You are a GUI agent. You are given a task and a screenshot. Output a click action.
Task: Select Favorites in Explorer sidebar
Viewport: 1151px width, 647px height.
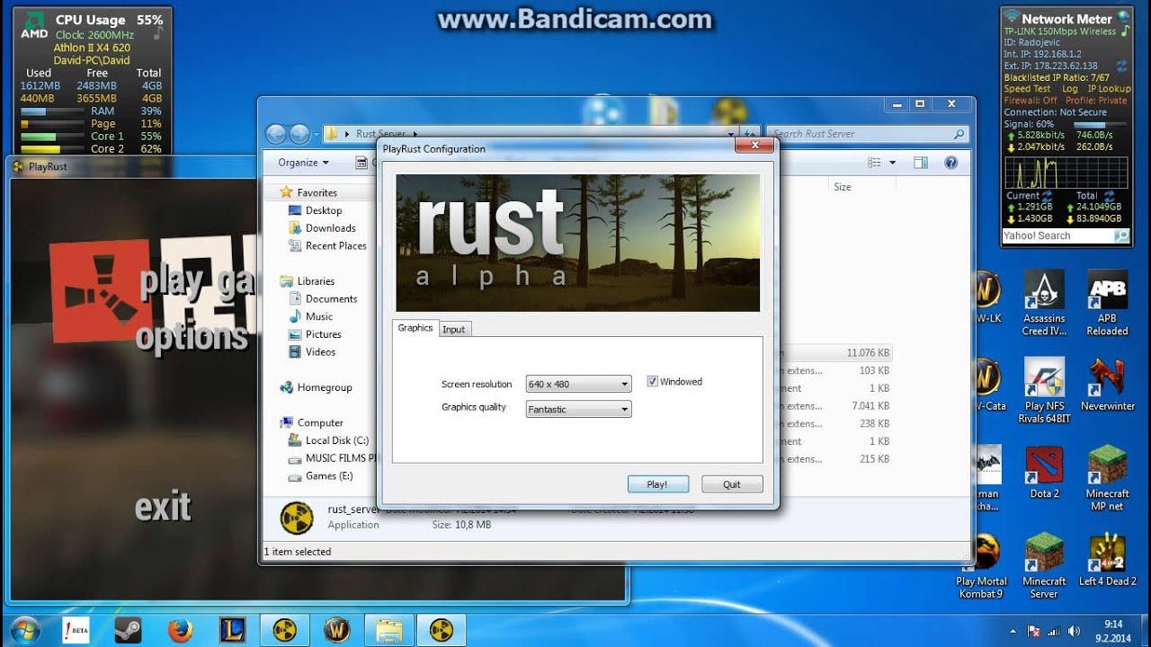click(x=317, y=192)
